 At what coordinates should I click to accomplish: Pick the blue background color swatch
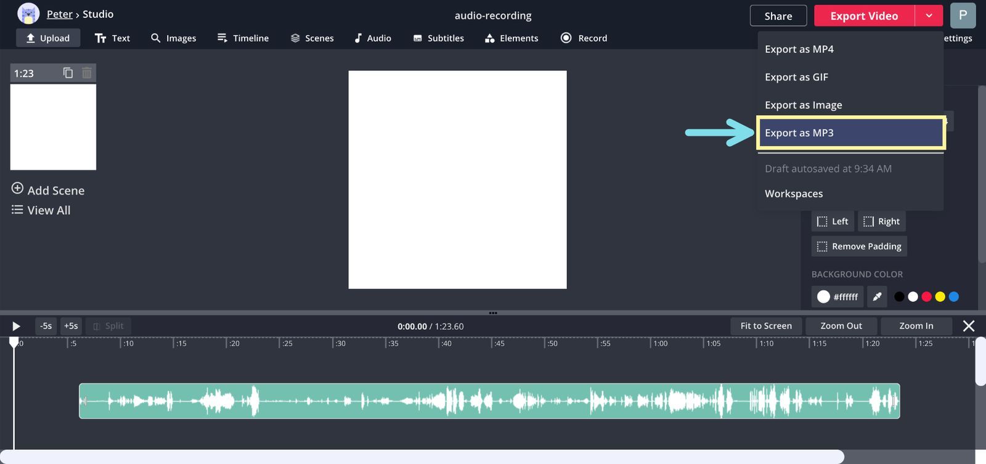click(953, 297)
